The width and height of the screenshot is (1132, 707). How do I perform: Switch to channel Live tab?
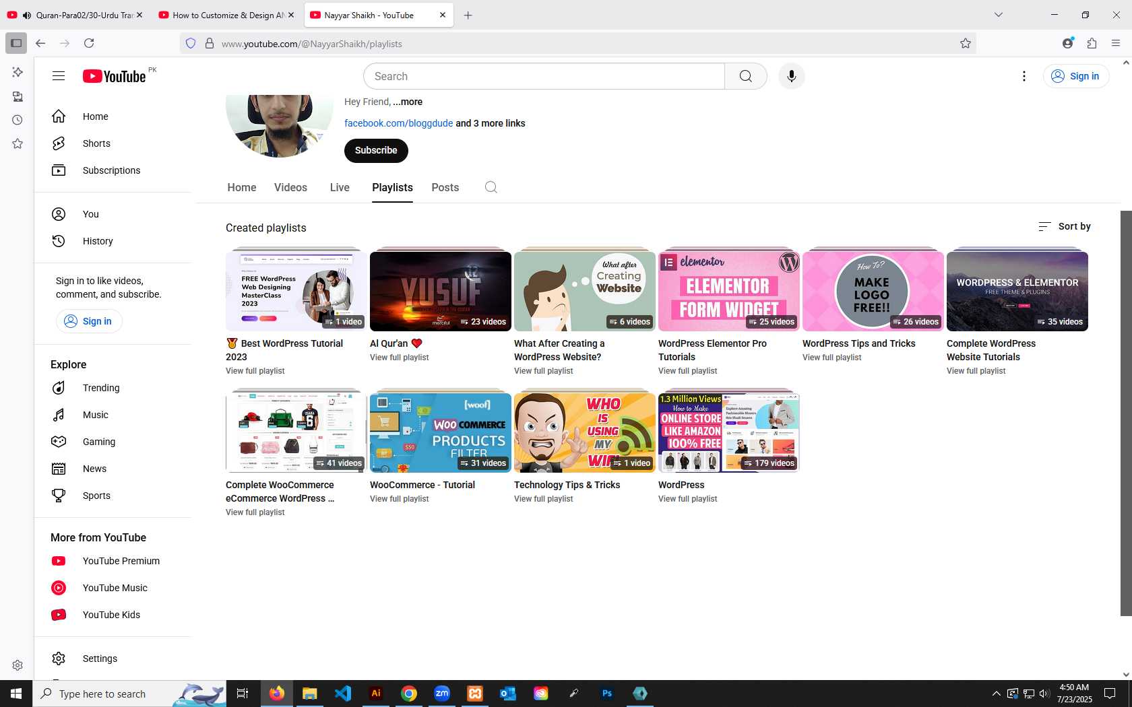coord(340,187)
